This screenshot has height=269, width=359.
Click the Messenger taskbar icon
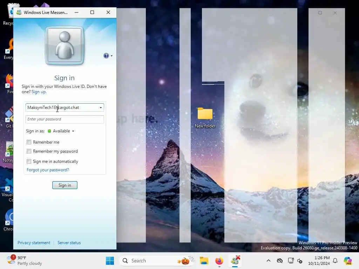pos(235,261)
